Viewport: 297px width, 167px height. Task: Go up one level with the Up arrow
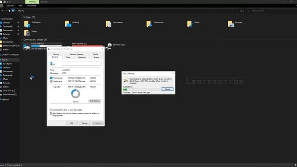click(x=9, y=11)
